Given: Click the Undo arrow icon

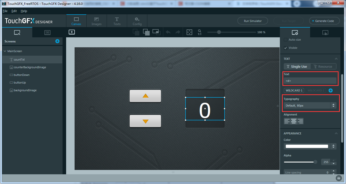Looking at the screenshot, I should (x=168, y=32).
